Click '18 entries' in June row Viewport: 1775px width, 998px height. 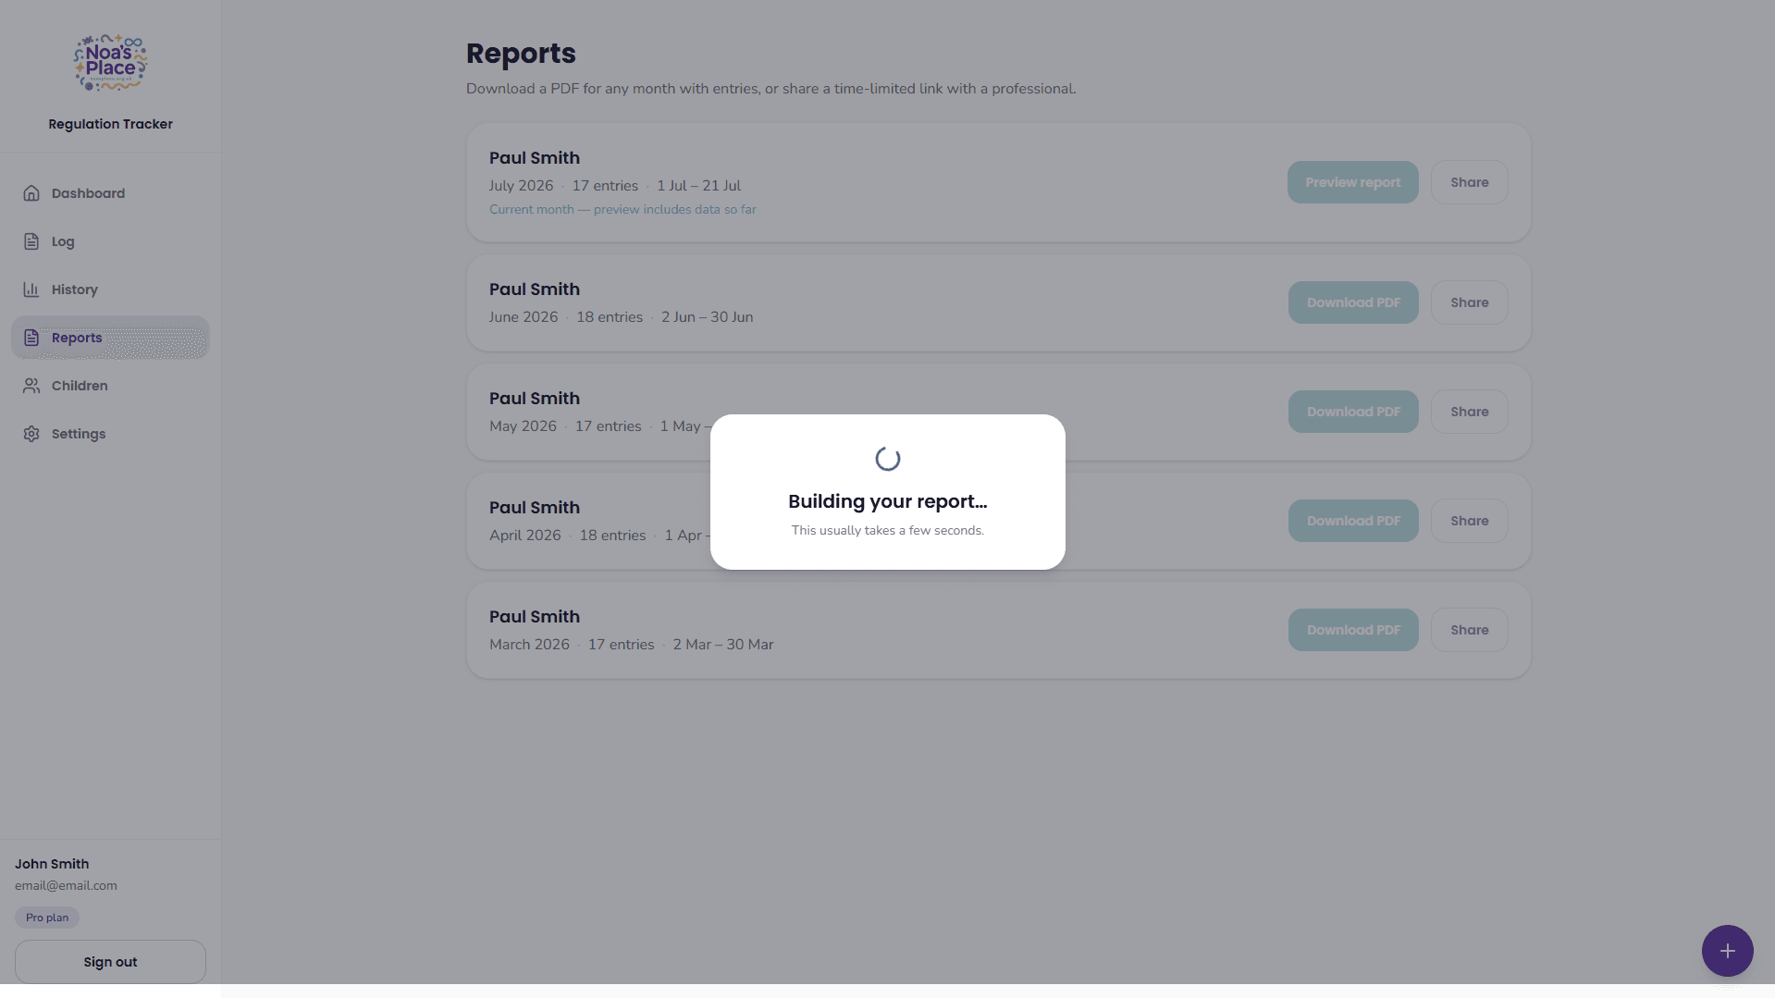[x=610, y=317]
